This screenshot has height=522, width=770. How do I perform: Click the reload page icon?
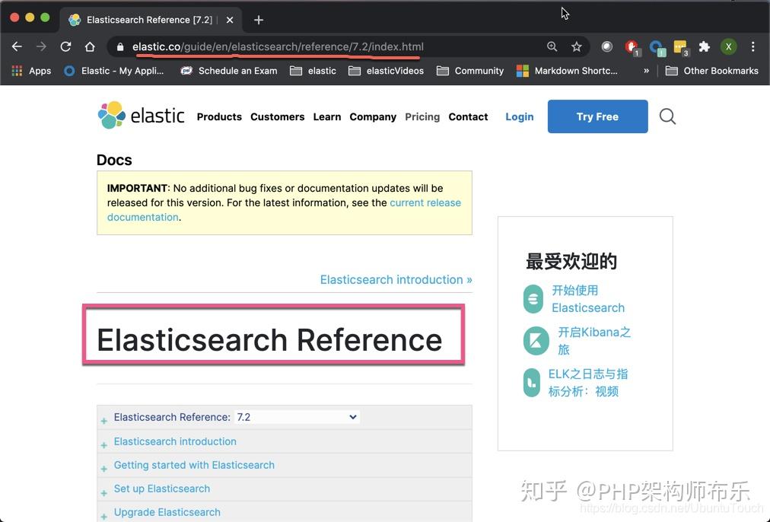pos(65,46)
